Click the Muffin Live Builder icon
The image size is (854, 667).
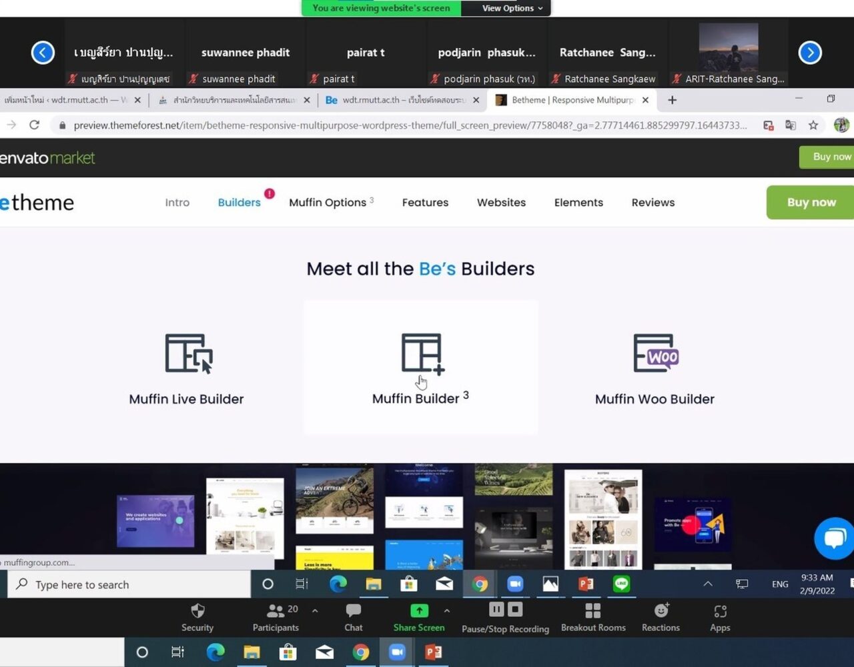click(x=189, y=354)
